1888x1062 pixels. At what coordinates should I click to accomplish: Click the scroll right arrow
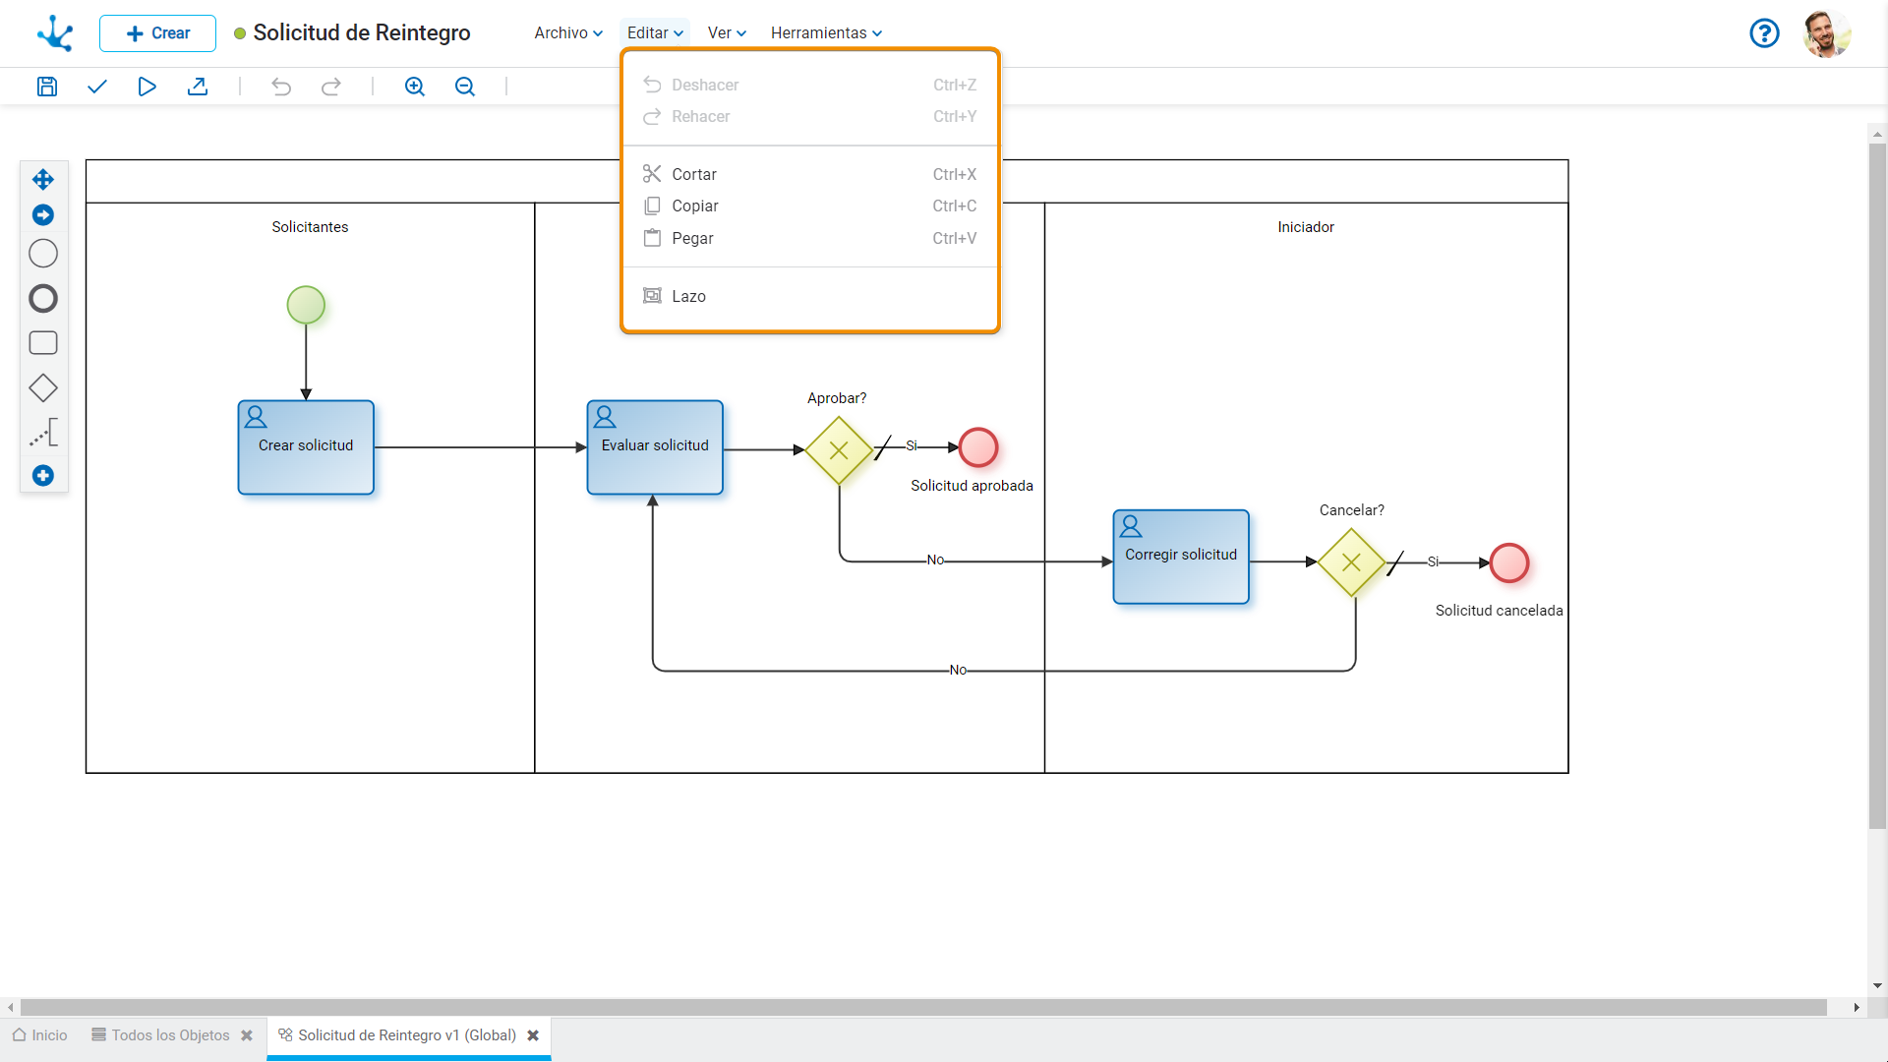[1857, 1007]
